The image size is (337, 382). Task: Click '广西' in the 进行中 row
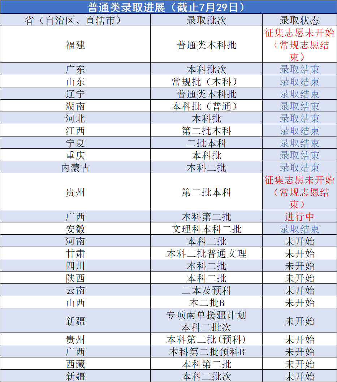(x=75, y=217)
